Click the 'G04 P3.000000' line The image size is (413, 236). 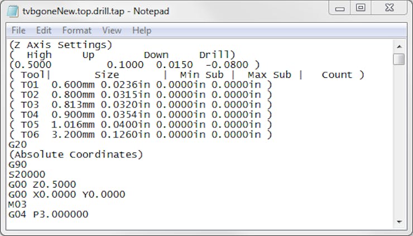[x=48, y=214]
